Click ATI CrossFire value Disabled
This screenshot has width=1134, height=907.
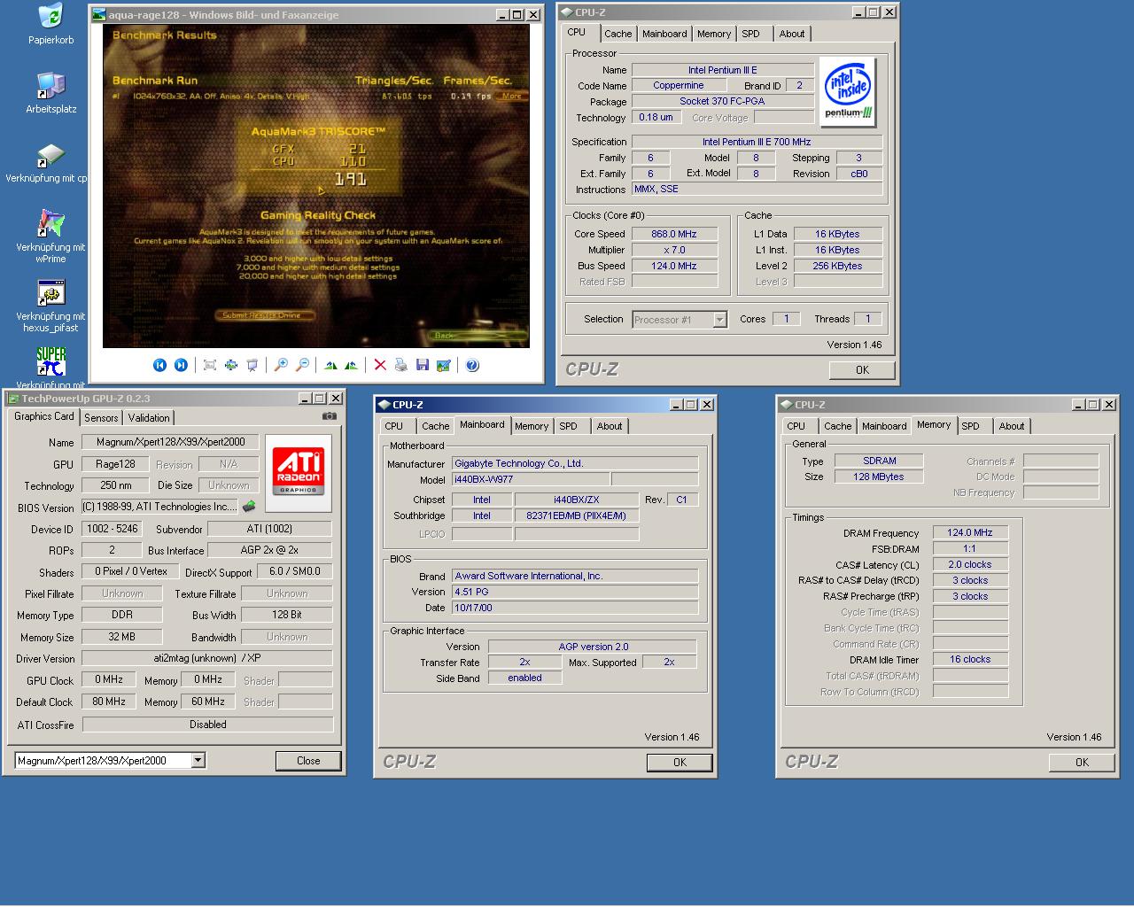tap(207, 725)
